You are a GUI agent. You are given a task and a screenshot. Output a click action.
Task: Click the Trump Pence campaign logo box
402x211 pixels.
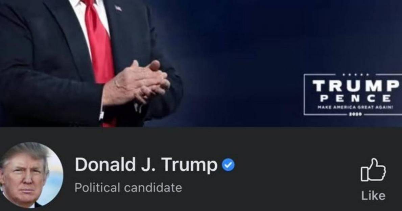[353, 94]
